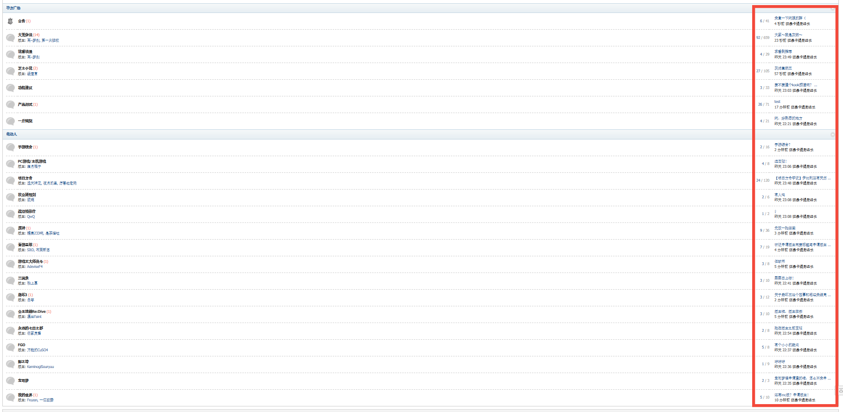Image resolution: width=843 pixels, height=412 pixels.
Task: Collapse the 电动人 category section
Action: tap(833, 134)
